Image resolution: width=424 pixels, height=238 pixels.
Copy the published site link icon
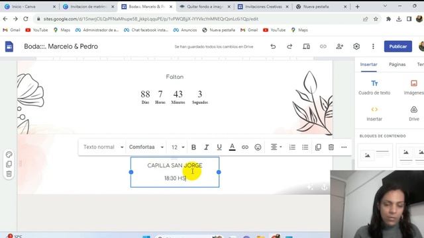[323, 46]
